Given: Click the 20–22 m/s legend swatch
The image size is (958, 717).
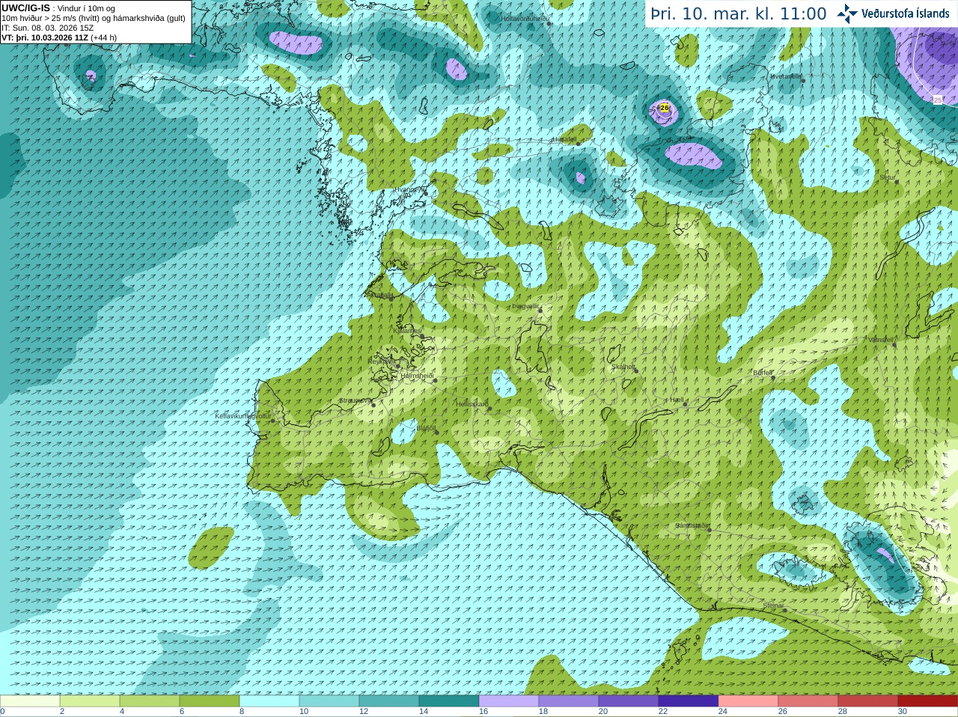Looking at the screenshot, I should click(629, 701).
